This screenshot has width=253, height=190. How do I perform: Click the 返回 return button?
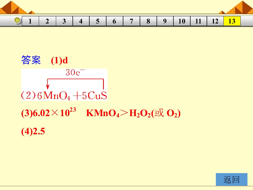tap(232, 179)
